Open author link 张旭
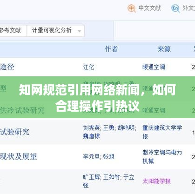 (x=109, y=157)
